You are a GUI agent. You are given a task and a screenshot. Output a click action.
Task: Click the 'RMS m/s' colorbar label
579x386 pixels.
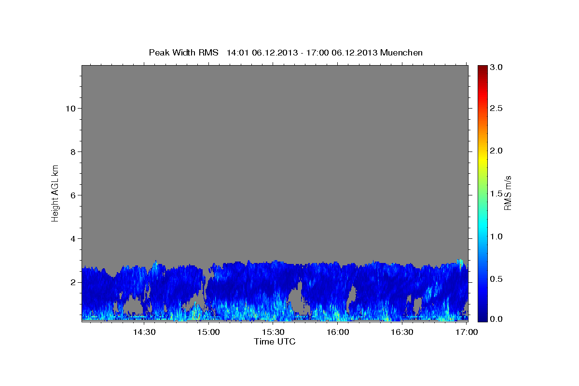pyautogui.click(x=507, y=193)
